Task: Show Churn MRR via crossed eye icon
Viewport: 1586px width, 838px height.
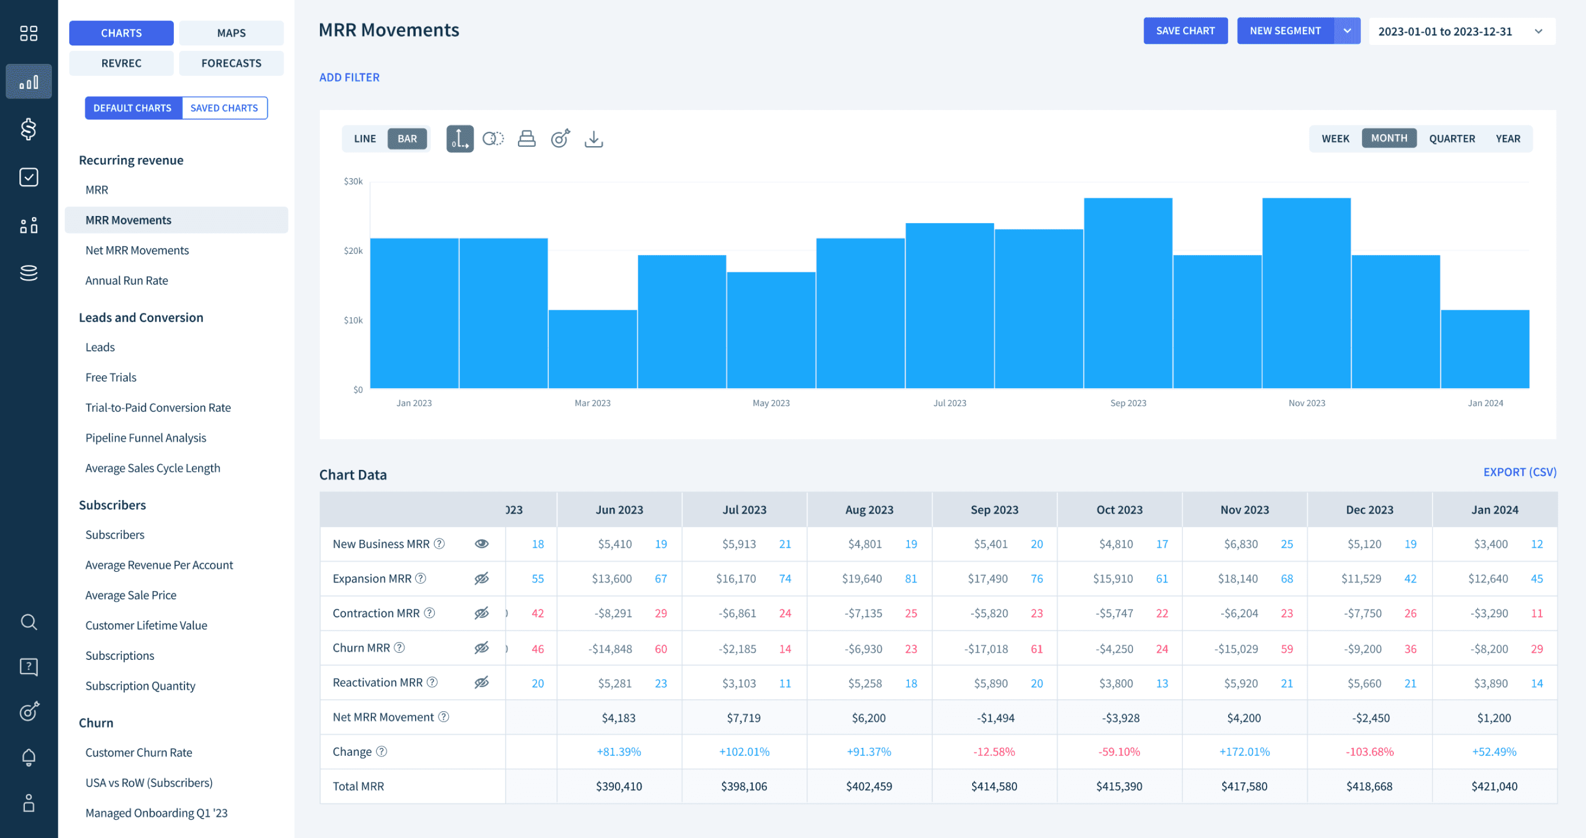Action: tap(481, 648)
